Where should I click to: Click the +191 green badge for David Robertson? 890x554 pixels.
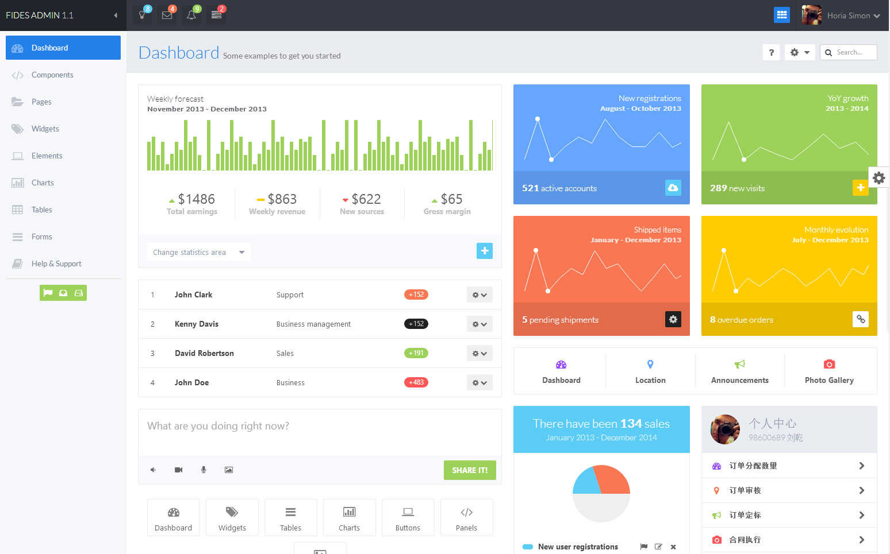[x=416, y=353]
